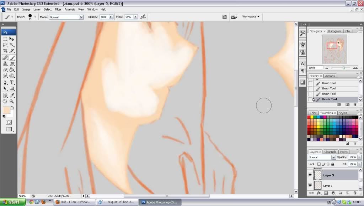Select the Dodge tool

coord(12,76)
